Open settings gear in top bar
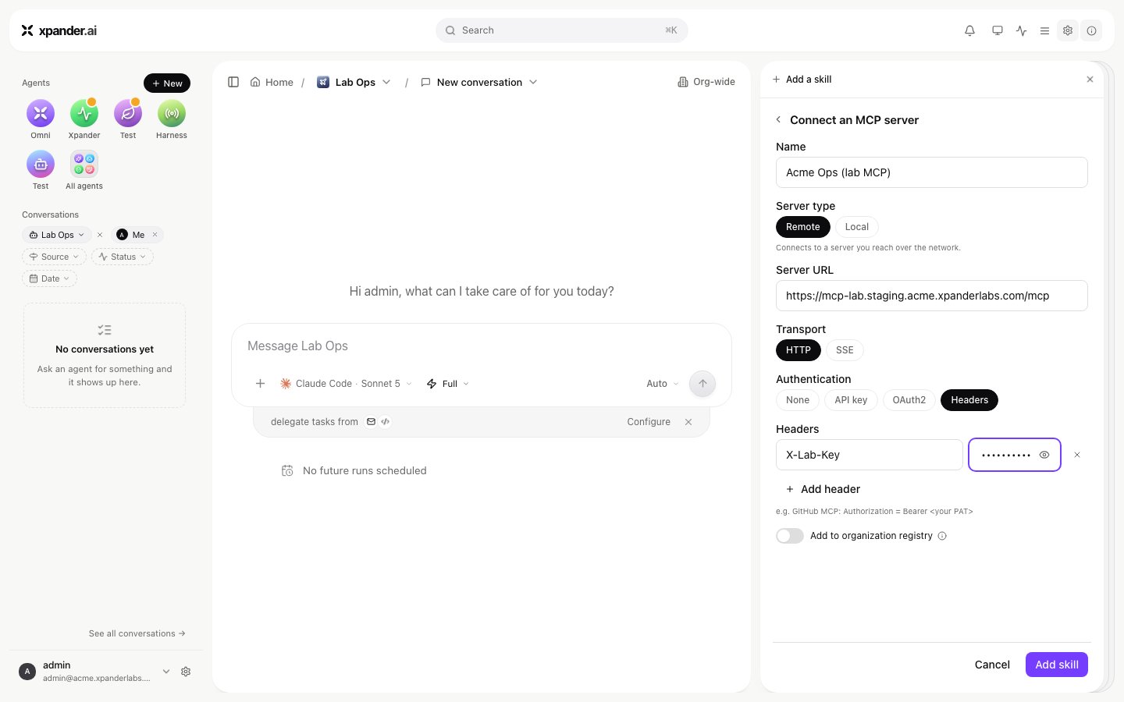Screen dimensions: 1124x702 pos(1068,30)
